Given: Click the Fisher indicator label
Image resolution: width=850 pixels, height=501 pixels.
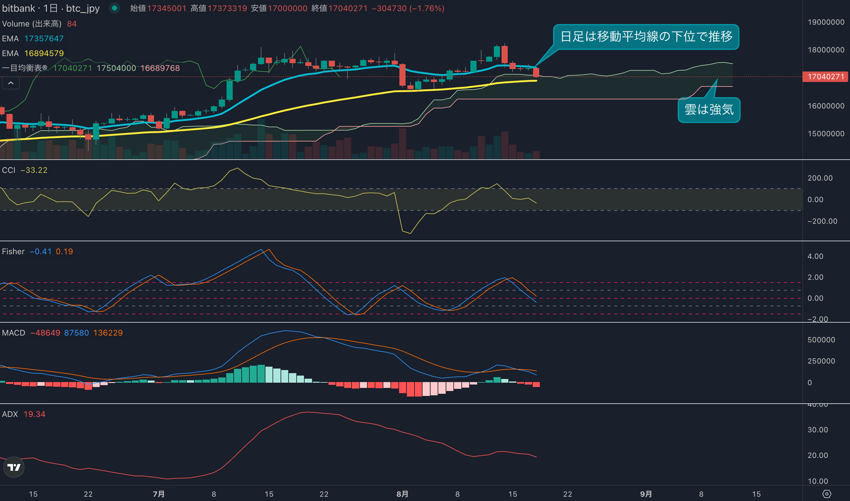Looking at the screenshot, I should (13, 251).
